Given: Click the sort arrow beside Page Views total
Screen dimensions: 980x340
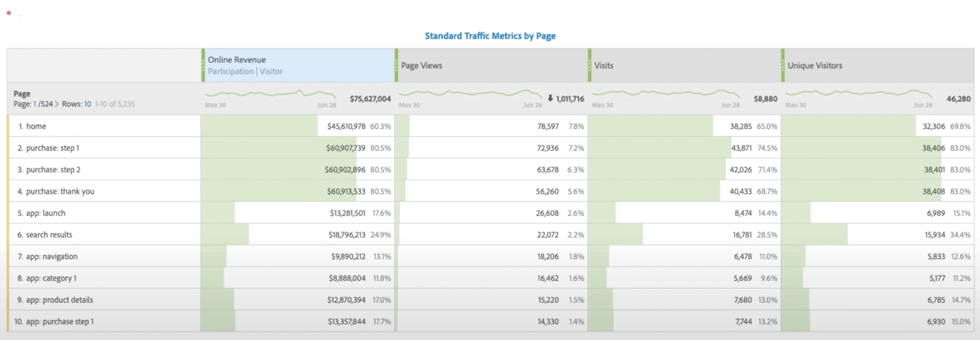Looking at the screenshot, I should 550,98.
